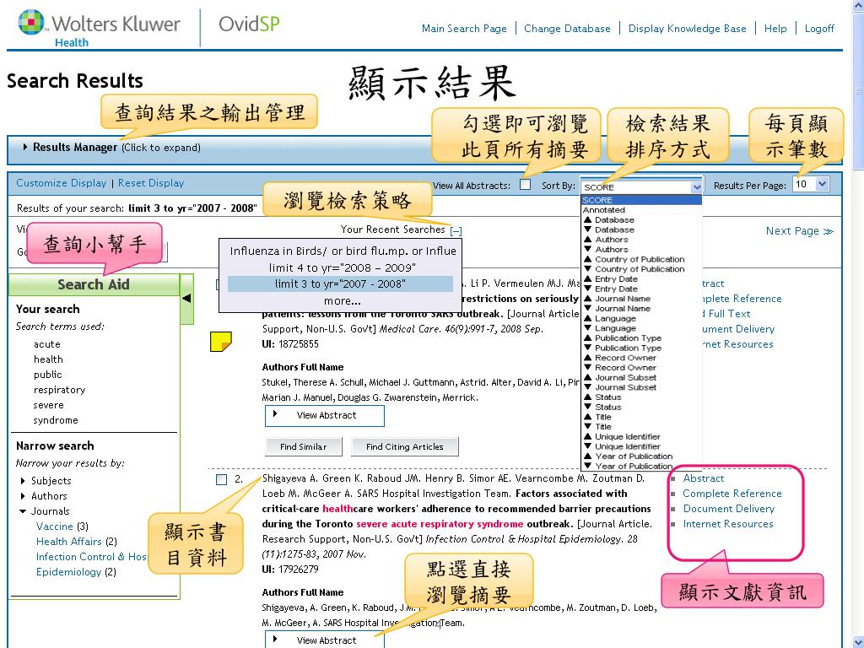This screenshot has width=864, height=648.
Task: Select Influenza in Birds recent search
Action: 343,251
